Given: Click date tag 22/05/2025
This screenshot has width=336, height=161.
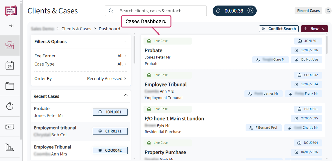Looking at the screenshot, I should pyautogui.click(x=307, y=118).
